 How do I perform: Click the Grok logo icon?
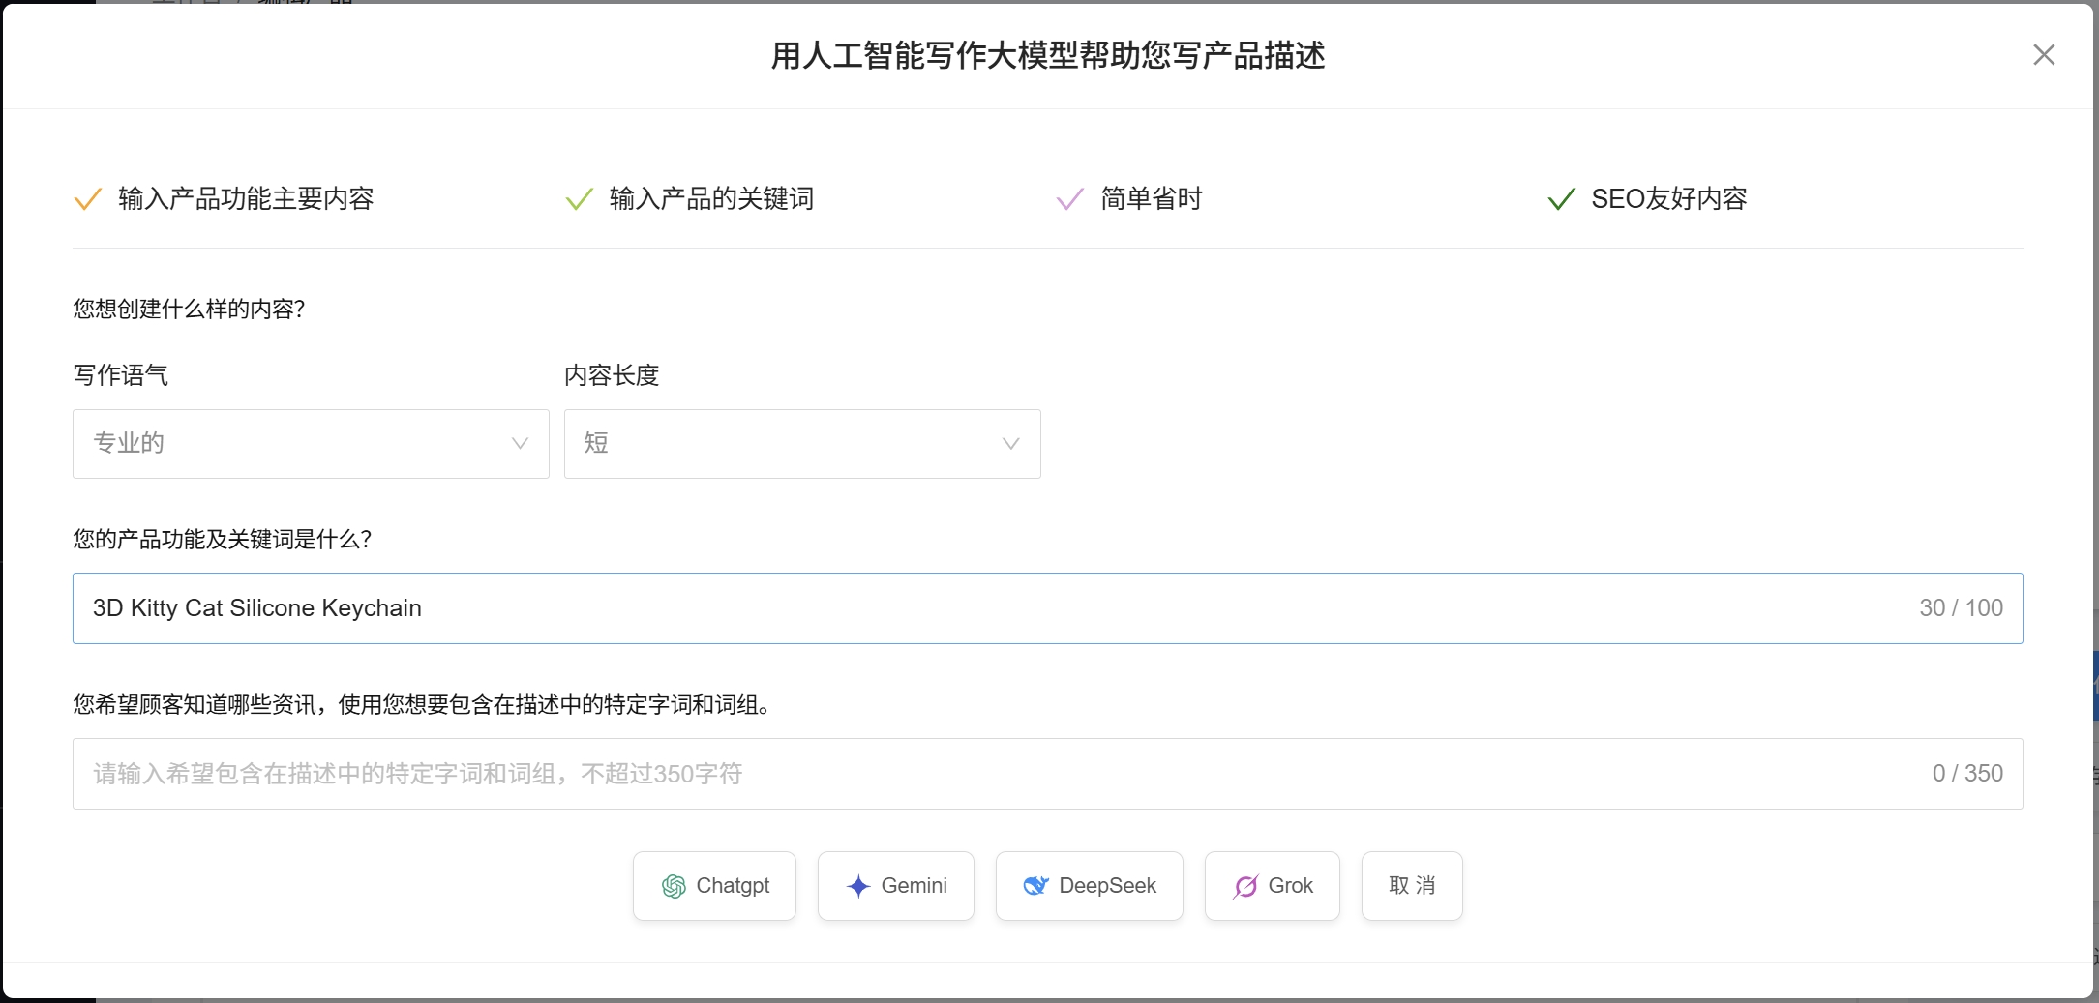1246,885
